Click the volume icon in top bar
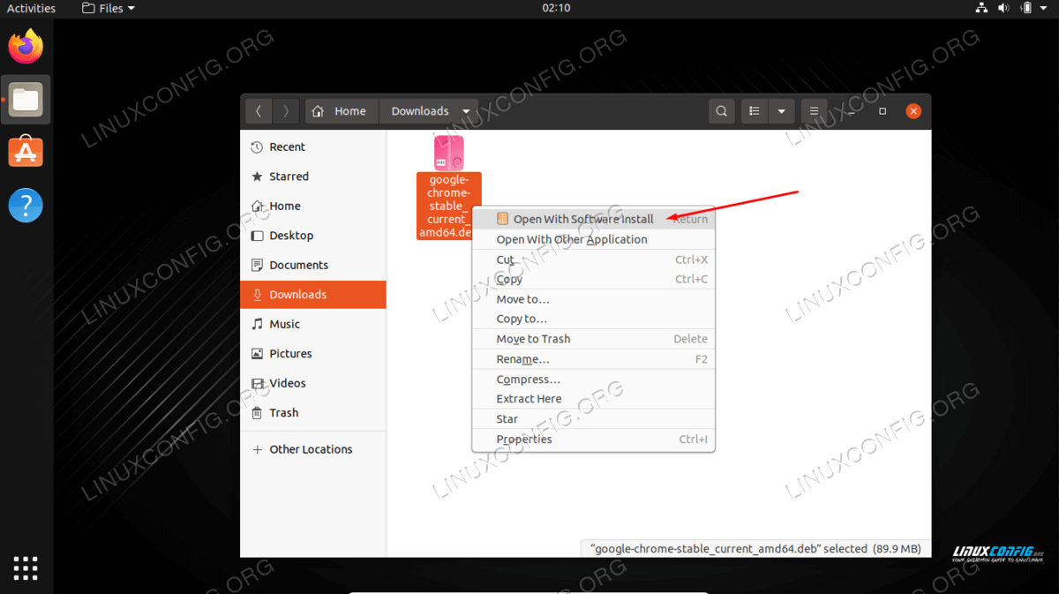The width and height of the screenshot is (1059, 594). pos(1003,8)
